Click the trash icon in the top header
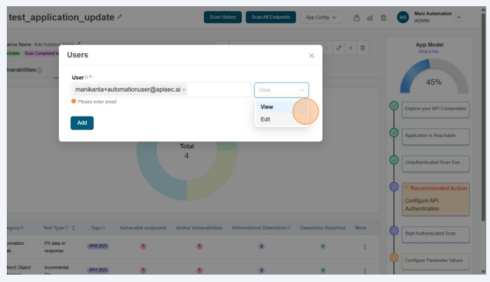490x282 pixels. click(x=383, y=17)
